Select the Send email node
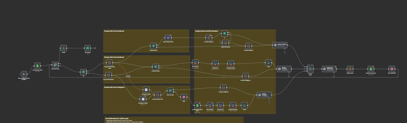Screen dimensions: 407x123 pos(88,48)
